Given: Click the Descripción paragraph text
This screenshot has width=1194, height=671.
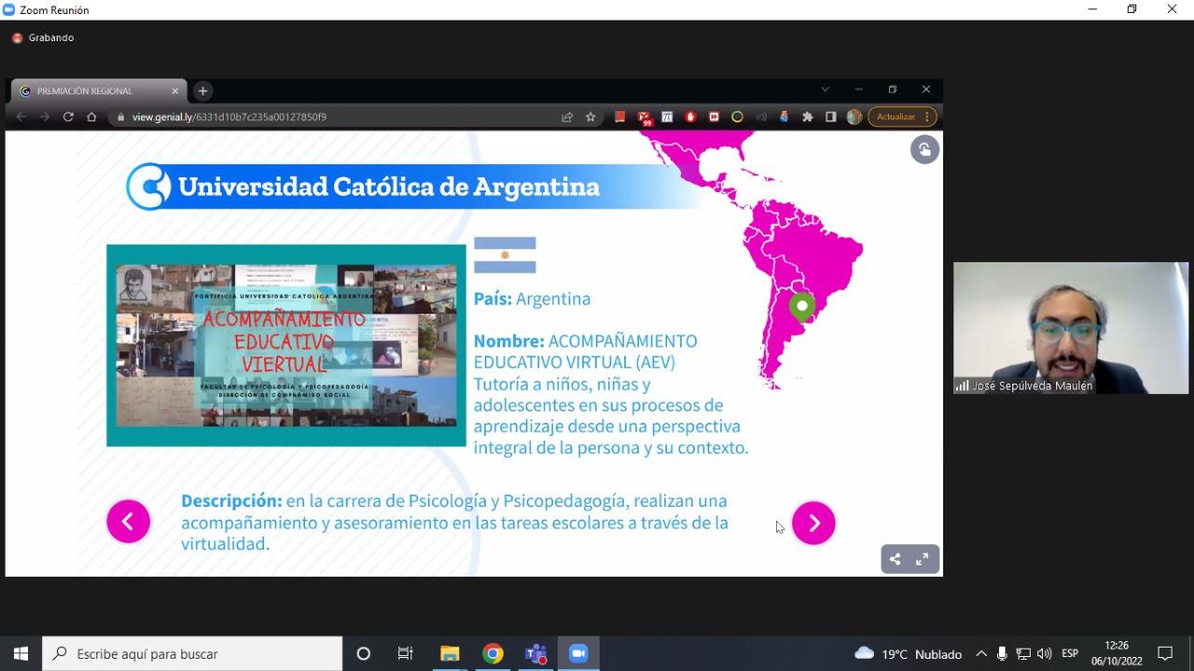Looking at the screenshot, I should tap(454, 523).
